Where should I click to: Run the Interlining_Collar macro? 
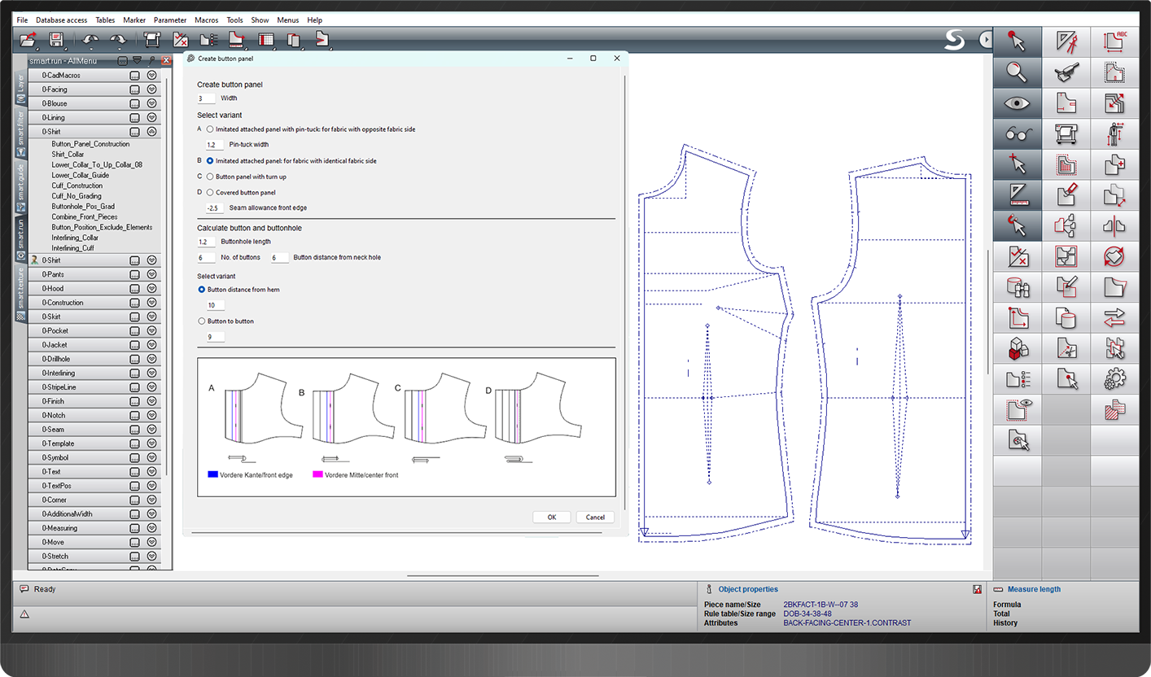click(x=75, y=238)
